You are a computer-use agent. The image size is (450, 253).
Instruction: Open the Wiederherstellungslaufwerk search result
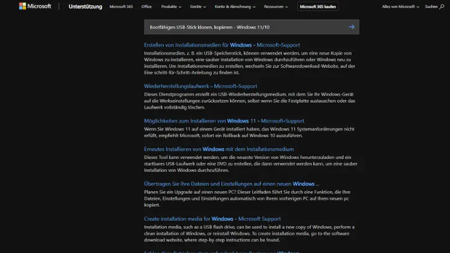(x=200, y=86)
